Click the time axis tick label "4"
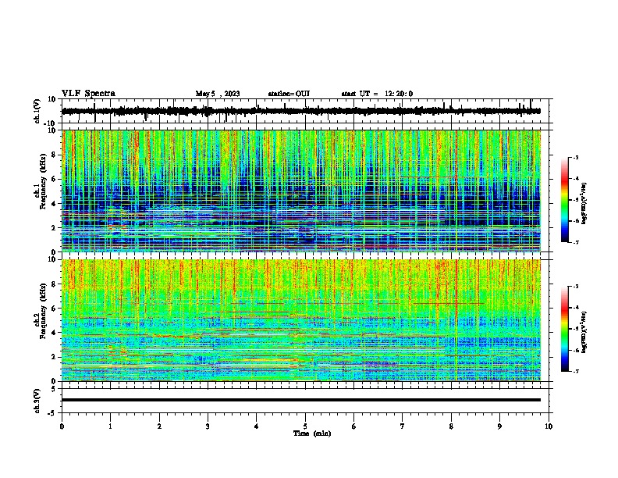The image size is (618, 478). [x=257, y=426]
